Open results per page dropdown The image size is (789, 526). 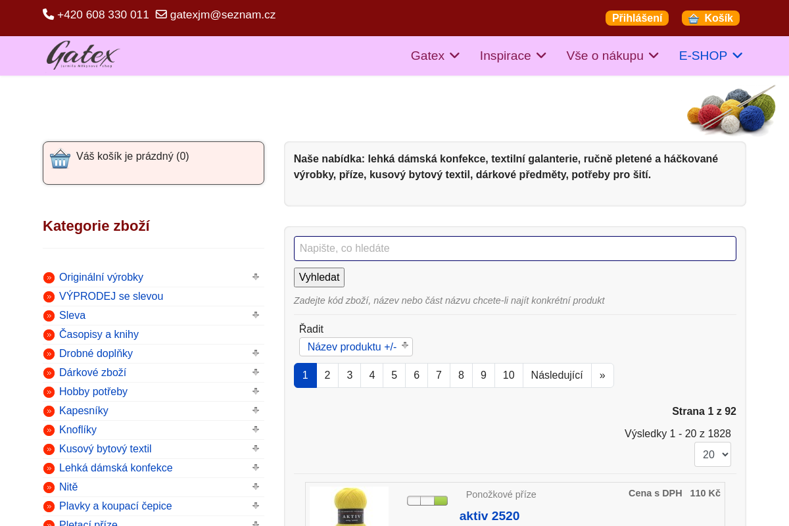pyautogui.click(x=712, y=454)
